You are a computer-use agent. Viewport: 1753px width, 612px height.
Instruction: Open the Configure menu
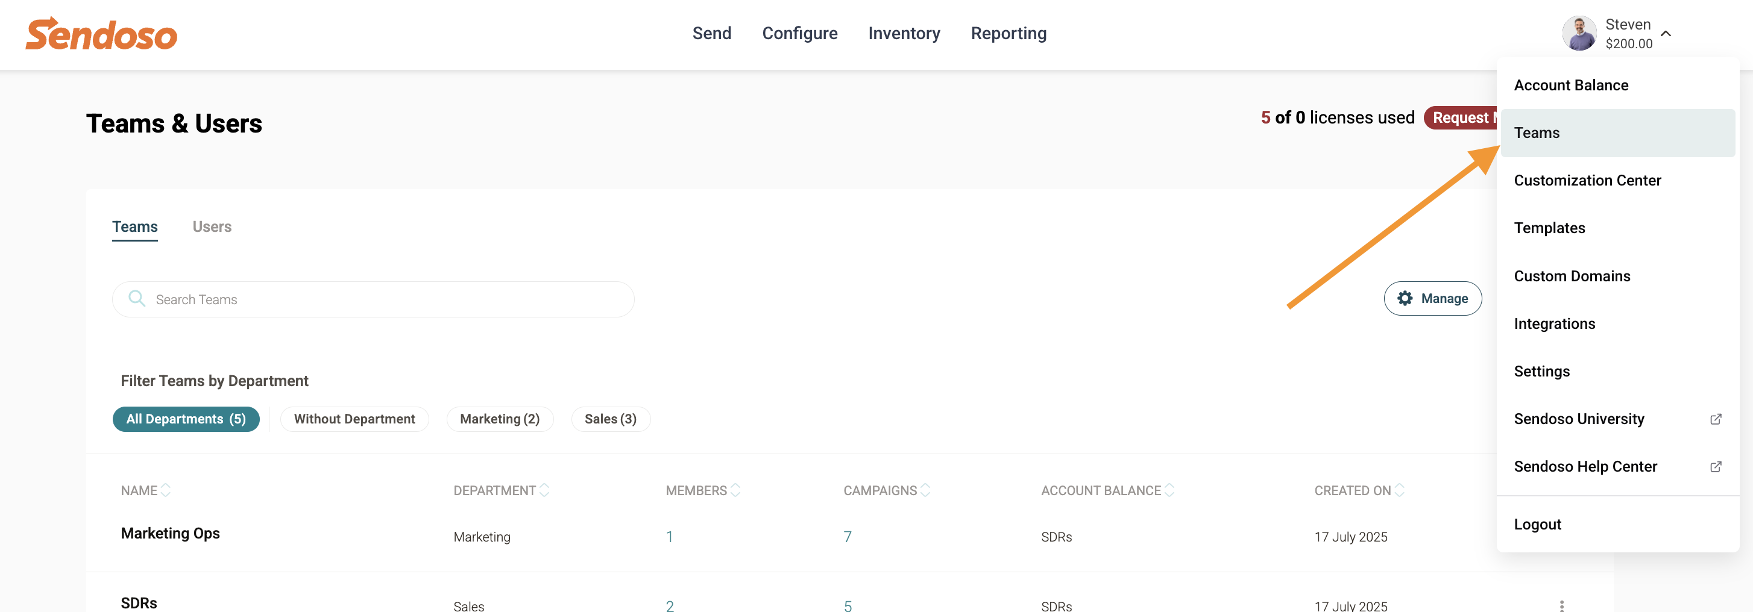click(799, 33)
